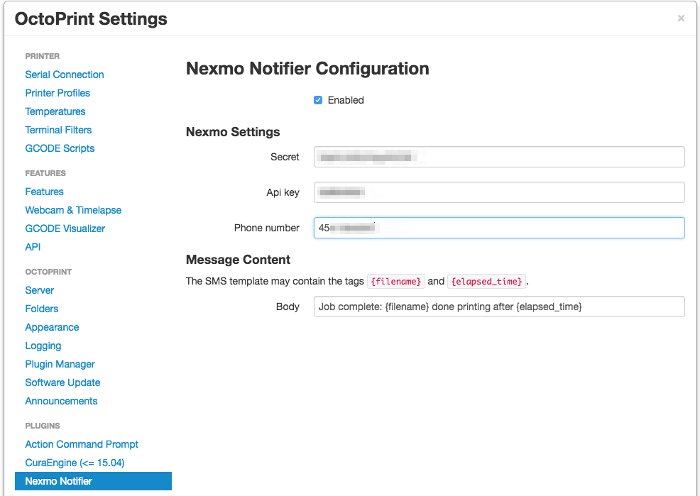Toggle the Enabled checkbox

coord(318,100)
